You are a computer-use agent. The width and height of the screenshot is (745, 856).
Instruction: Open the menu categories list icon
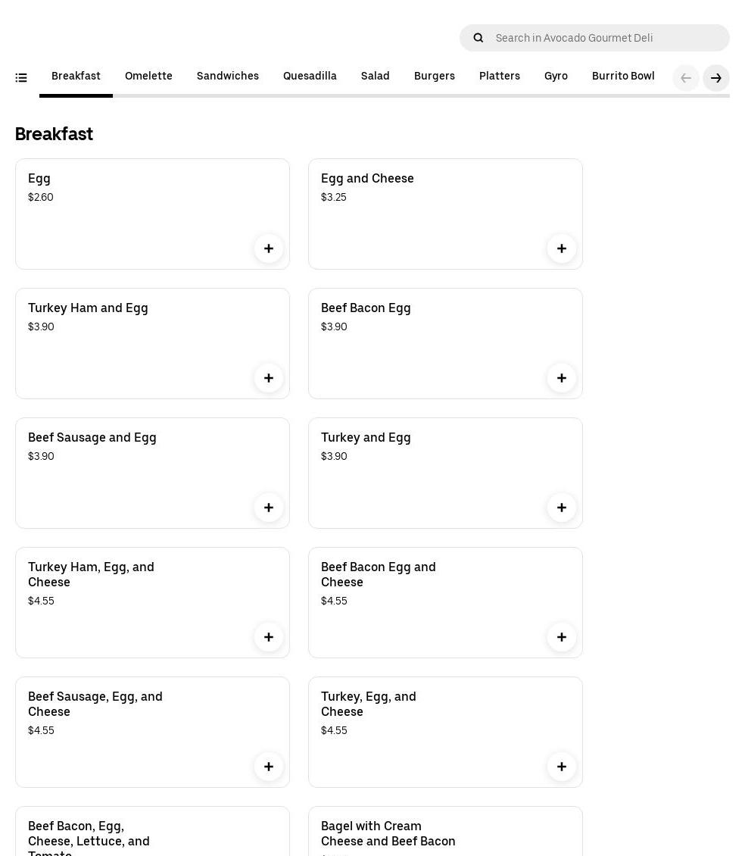coord(21,77)
